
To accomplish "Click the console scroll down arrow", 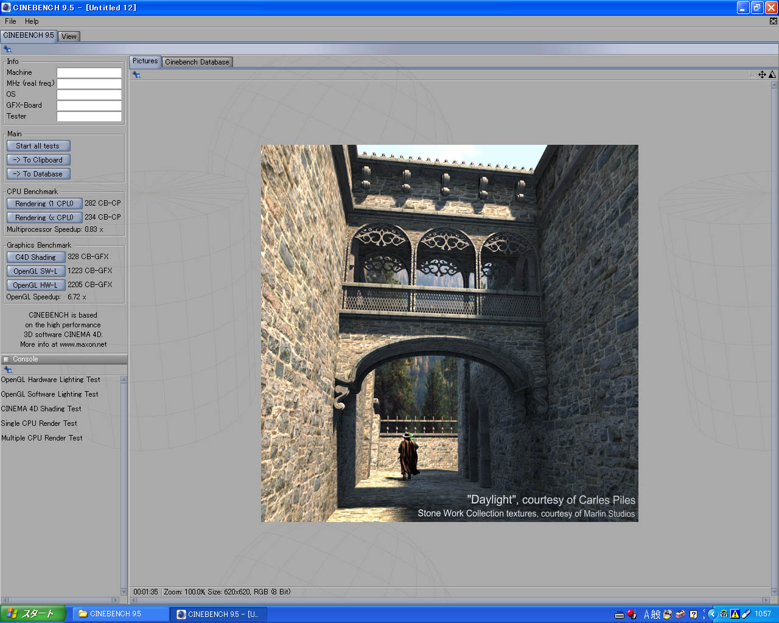I will point(124,592).
